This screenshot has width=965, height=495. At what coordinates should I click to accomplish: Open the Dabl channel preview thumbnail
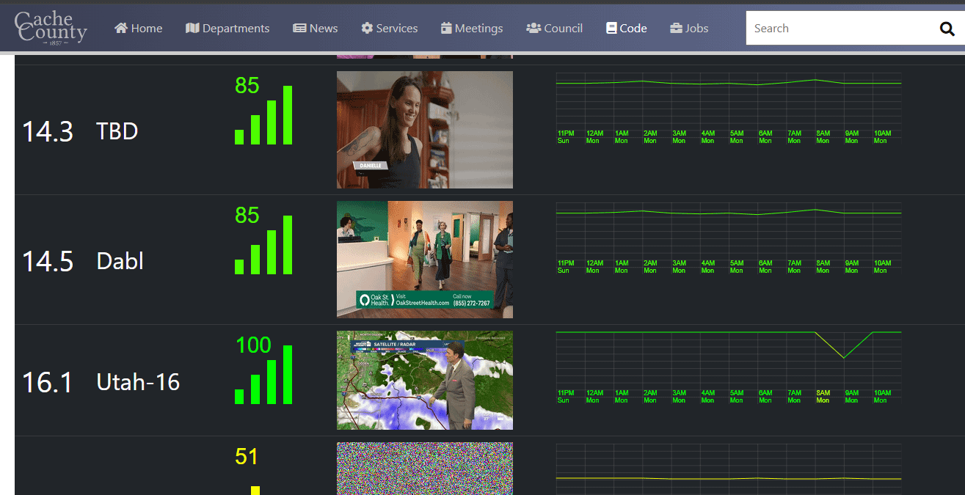[x=425, y=259]
